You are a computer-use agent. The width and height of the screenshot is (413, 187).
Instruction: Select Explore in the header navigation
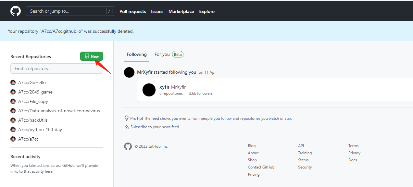[207, 11]
